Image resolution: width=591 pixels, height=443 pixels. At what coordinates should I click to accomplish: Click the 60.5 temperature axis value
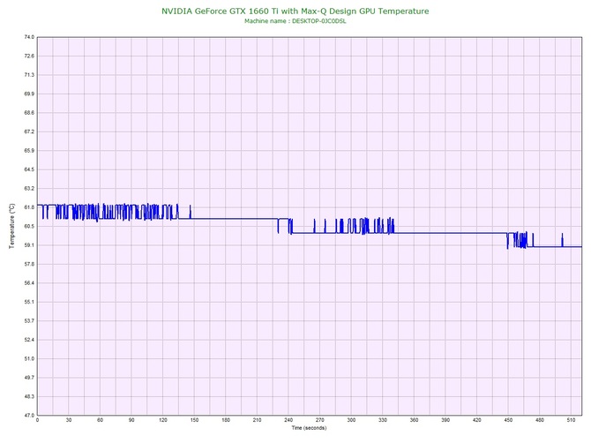click(x=29, y=226)
